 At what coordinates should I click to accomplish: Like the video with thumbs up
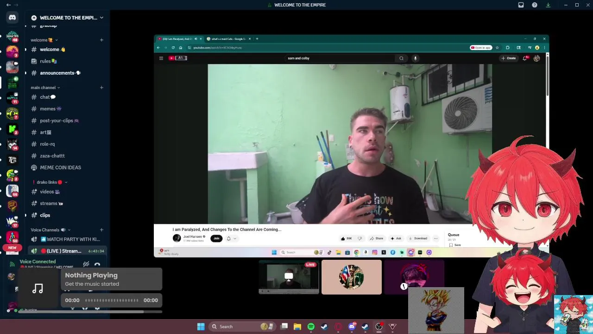[x=346, y=238]
